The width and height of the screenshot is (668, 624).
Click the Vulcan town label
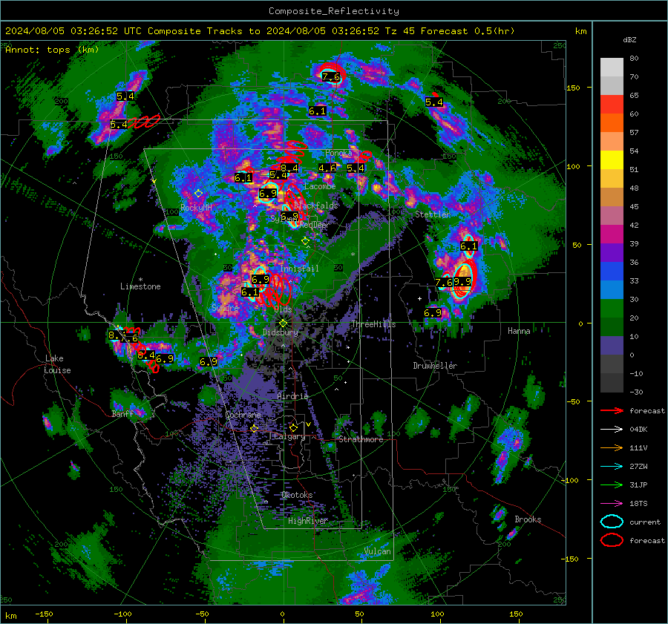pos(378,551)
